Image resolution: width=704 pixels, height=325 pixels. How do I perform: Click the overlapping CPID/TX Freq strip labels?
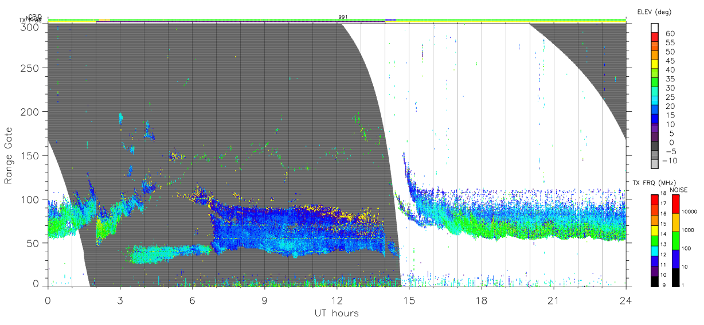pyautogui.click(x=30, y=19)
